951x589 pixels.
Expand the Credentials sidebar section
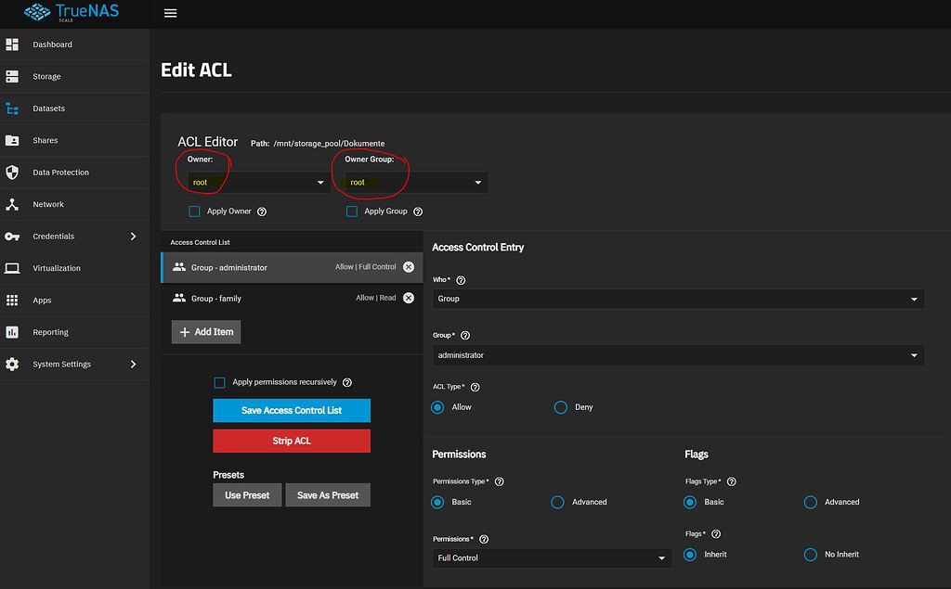point(12,236)
